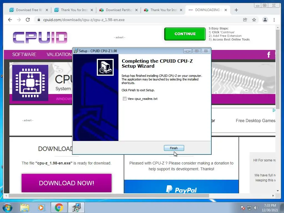The height and width of the screenshot is (213, 284).
Task: Click the Access Best Online Tools text
Action: (231, 39)
